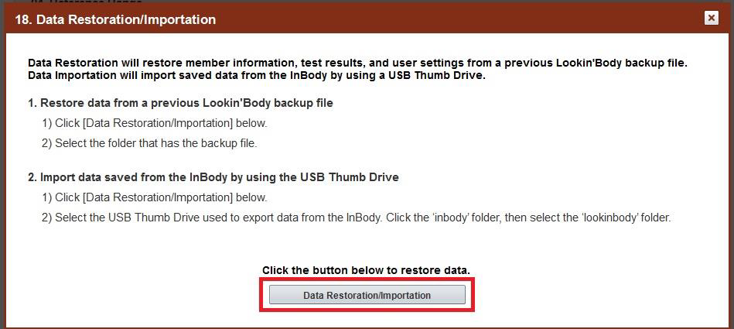Viewport: 734px width, 329px height.
Task: Click step 1 under the Import data section
Action: [155, 197]
